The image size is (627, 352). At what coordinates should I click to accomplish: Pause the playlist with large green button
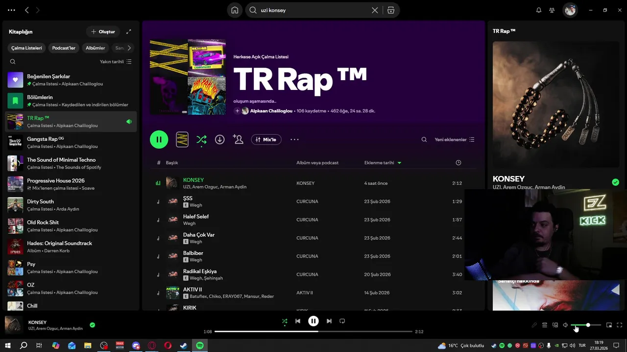click(x=159, y=139)
